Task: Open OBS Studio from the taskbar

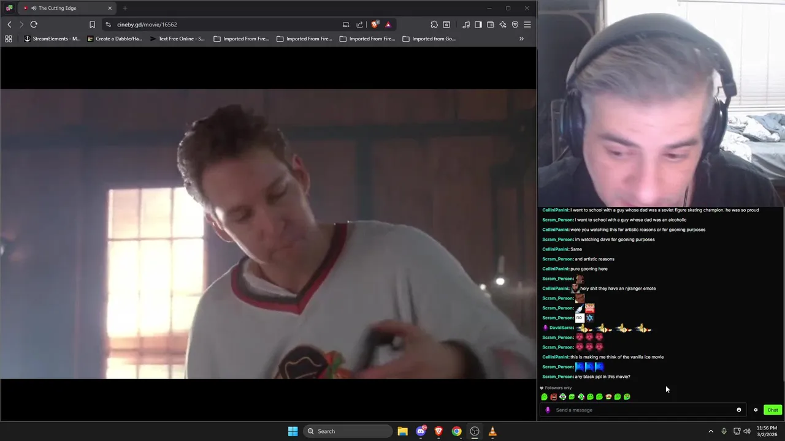Action: click(x=475, y=431)
